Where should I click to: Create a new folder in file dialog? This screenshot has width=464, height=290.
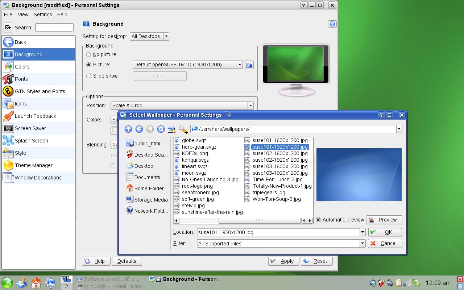[x=172, y=129]
